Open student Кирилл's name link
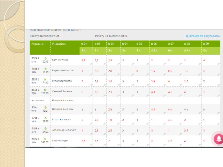 coord(63,70)
